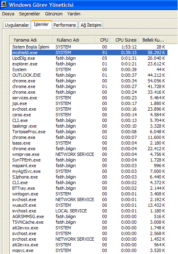Select the mcshield.exe process
Viewport: 178px width, 254px height.
[89, 52]
